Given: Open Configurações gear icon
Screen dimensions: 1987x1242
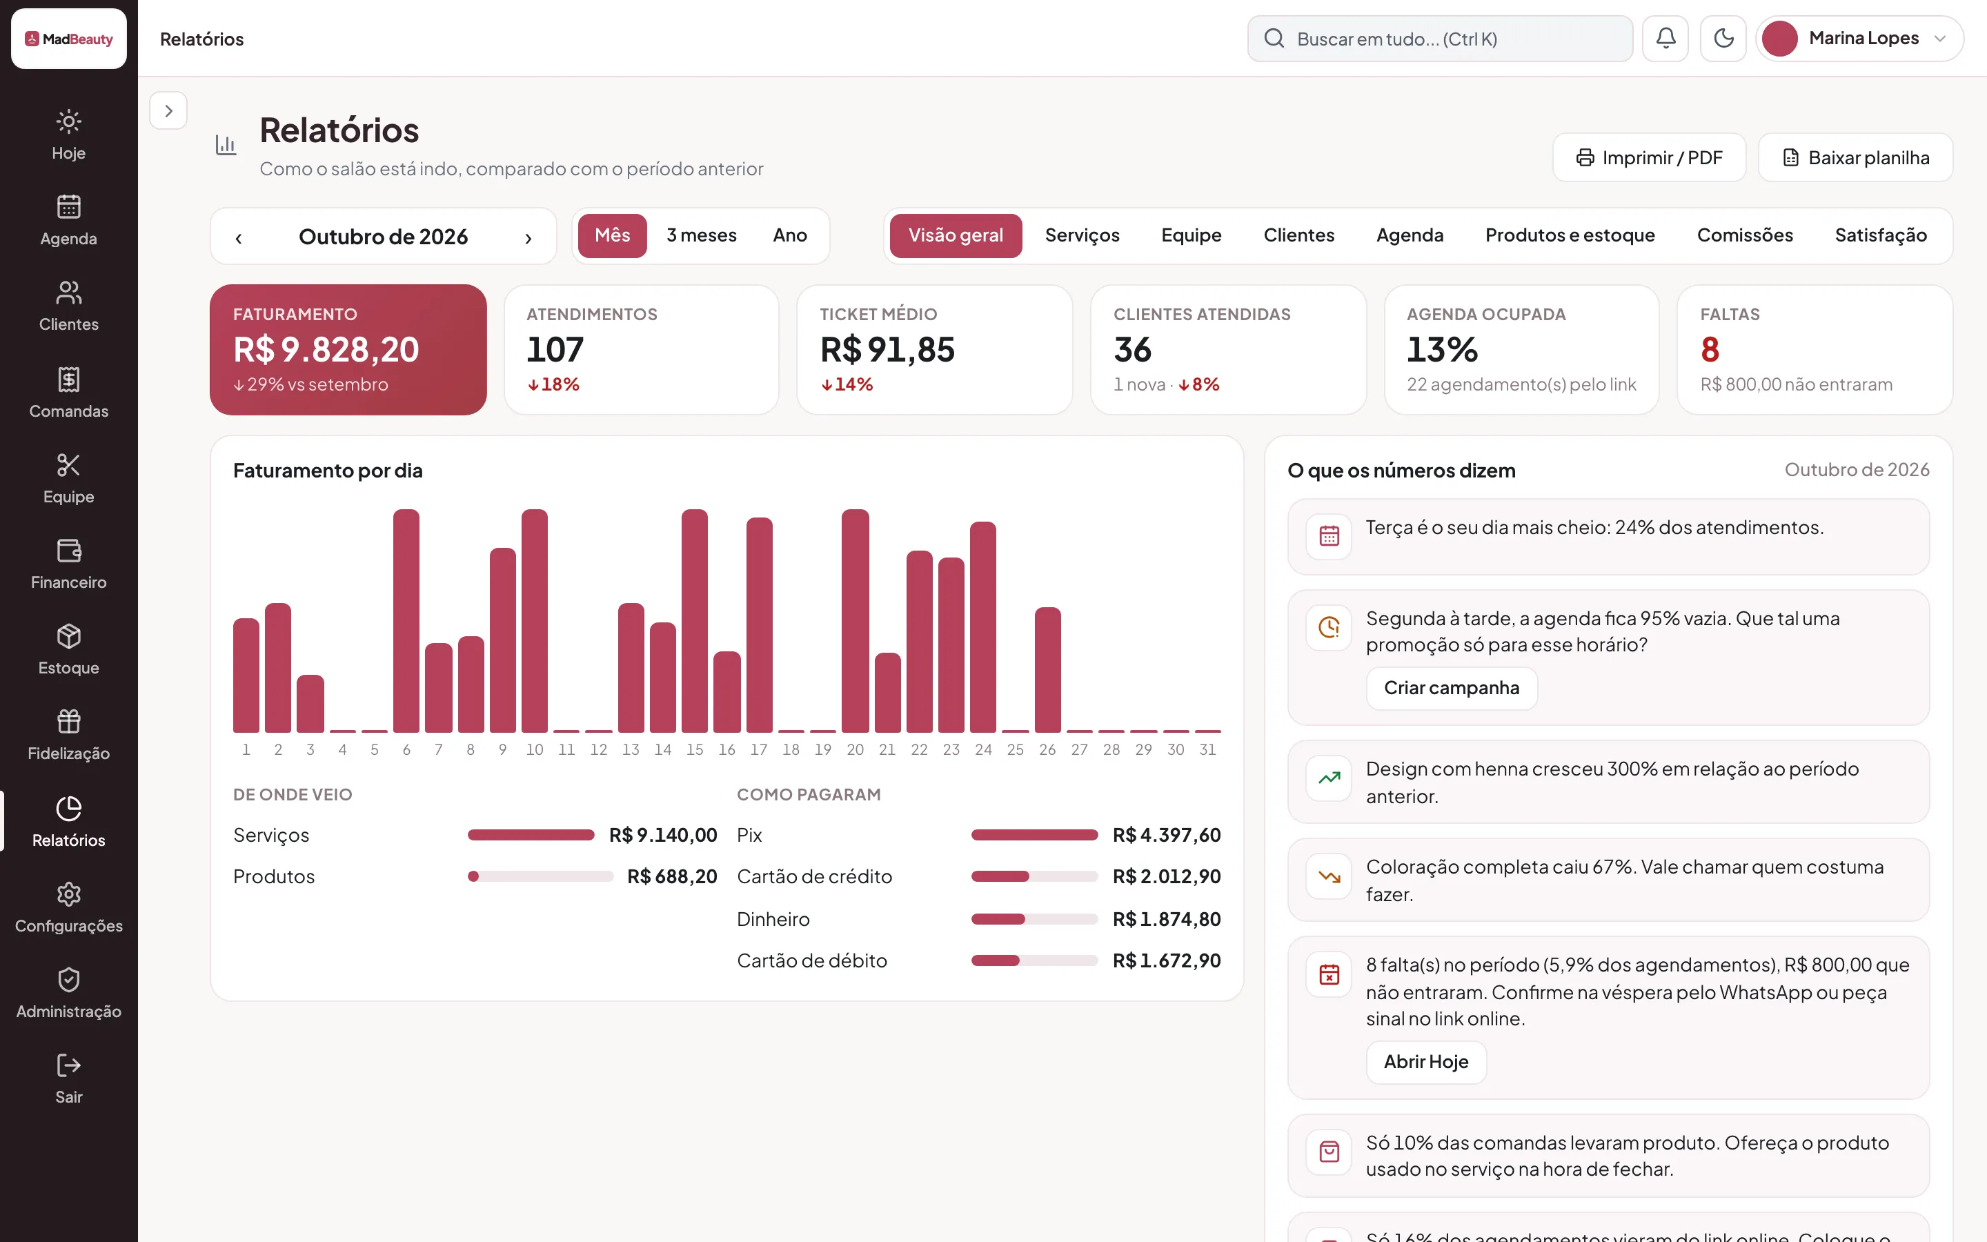Looking at the screenshot, I should (x=68, y=894).
